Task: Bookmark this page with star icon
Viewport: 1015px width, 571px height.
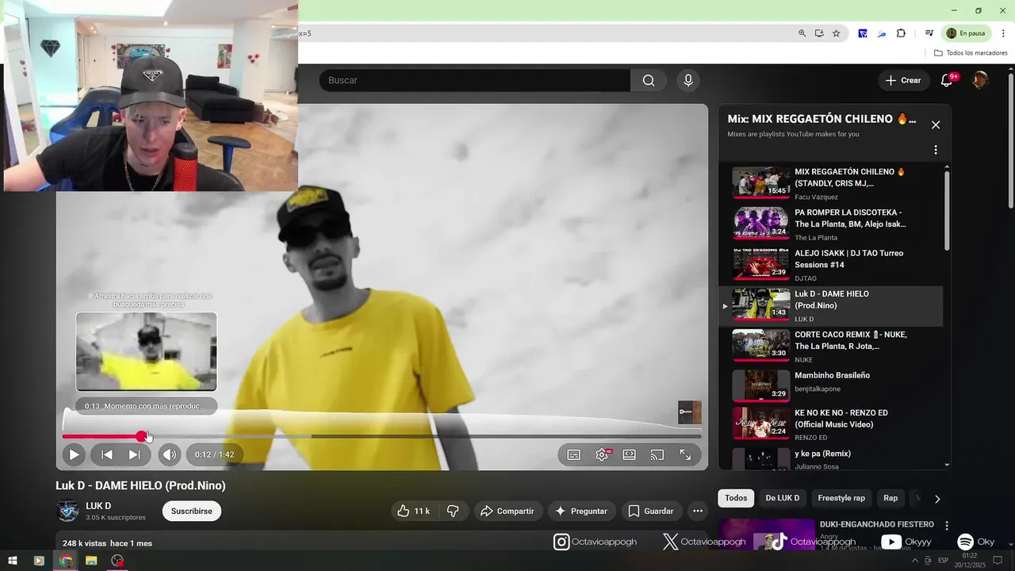Action: point(836,33)
